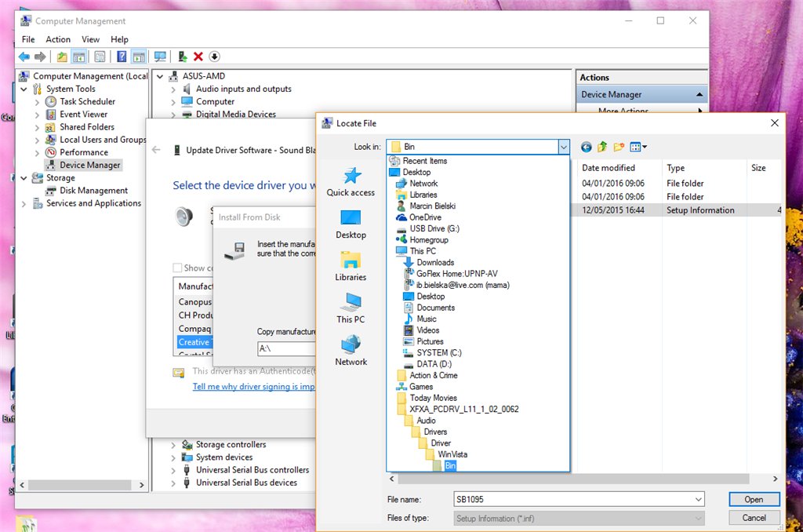Sort by Type column header
Viewport: 803px width, 532px height.
click(x=675, y=168)
